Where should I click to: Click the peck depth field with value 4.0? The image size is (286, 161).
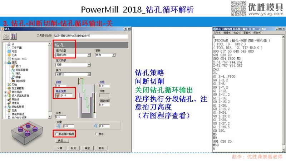[67, 95]
